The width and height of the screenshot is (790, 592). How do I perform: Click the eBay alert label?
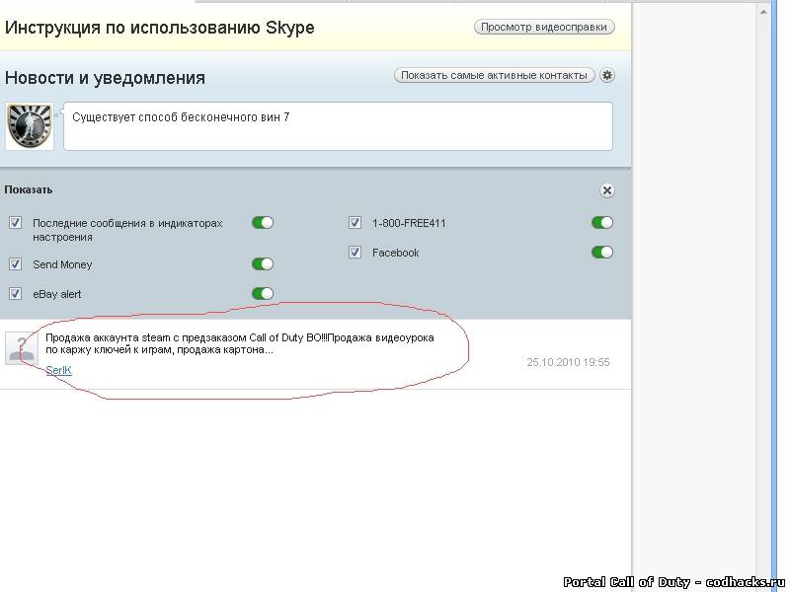pyautogui.click(x=57, y=294)
